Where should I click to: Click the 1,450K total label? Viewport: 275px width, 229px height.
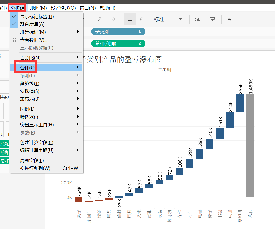tap(251, 87)
